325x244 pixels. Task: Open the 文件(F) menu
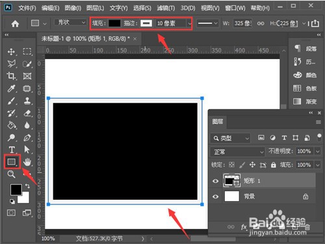(x=27, y=8)
